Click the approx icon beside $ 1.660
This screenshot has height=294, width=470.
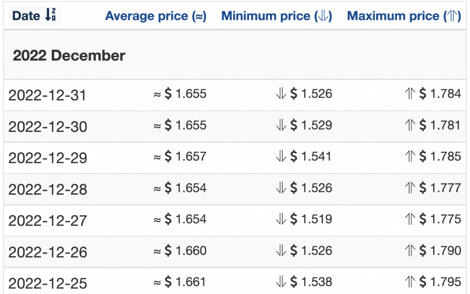[x=157, y=251]
